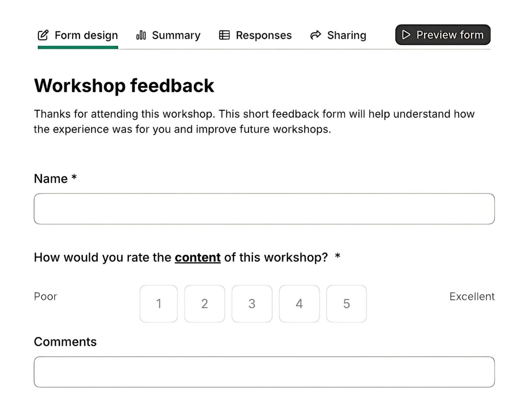Choose rating 3 on the rating scale
Screen dimensions: 521x417
click(252, 304)
